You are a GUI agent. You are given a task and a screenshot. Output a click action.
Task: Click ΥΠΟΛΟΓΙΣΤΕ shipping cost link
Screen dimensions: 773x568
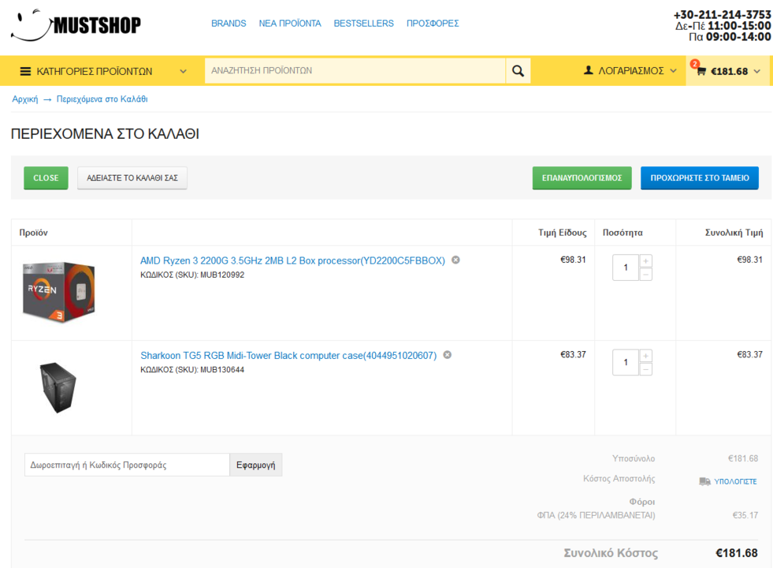coord(735,482)
